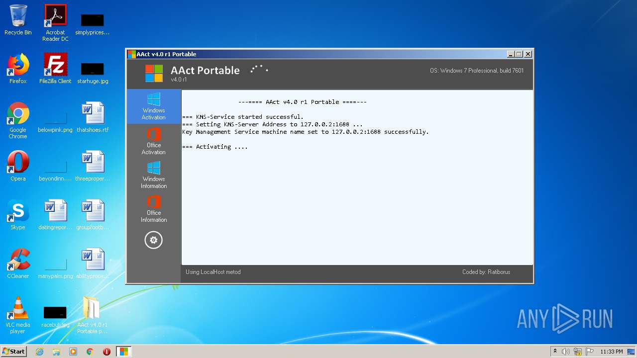
Task: Click the AAct Portable logo in header
Action: pos(154,73)
